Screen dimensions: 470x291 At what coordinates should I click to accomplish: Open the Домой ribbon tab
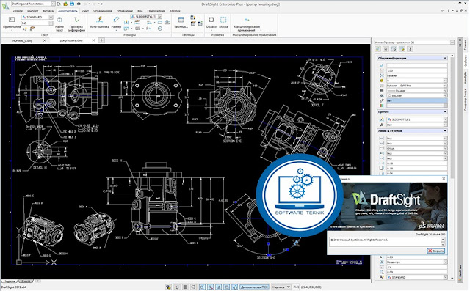click(x=18, y=11)
